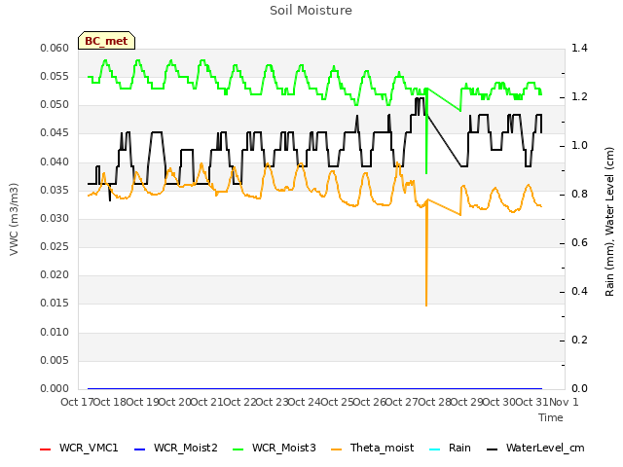Toggle the WCR_Moist2 legend entry
Screen dimensions: 623x467
[176, 449]
